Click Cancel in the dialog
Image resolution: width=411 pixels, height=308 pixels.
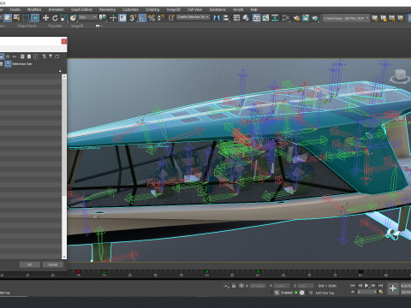(x=52, y=264)
